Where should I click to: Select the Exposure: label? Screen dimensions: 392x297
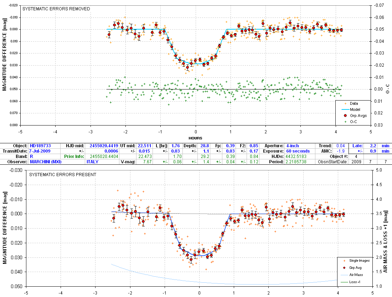tap(273, 151)
